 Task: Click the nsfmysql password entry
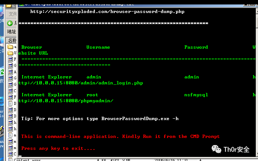196,95
